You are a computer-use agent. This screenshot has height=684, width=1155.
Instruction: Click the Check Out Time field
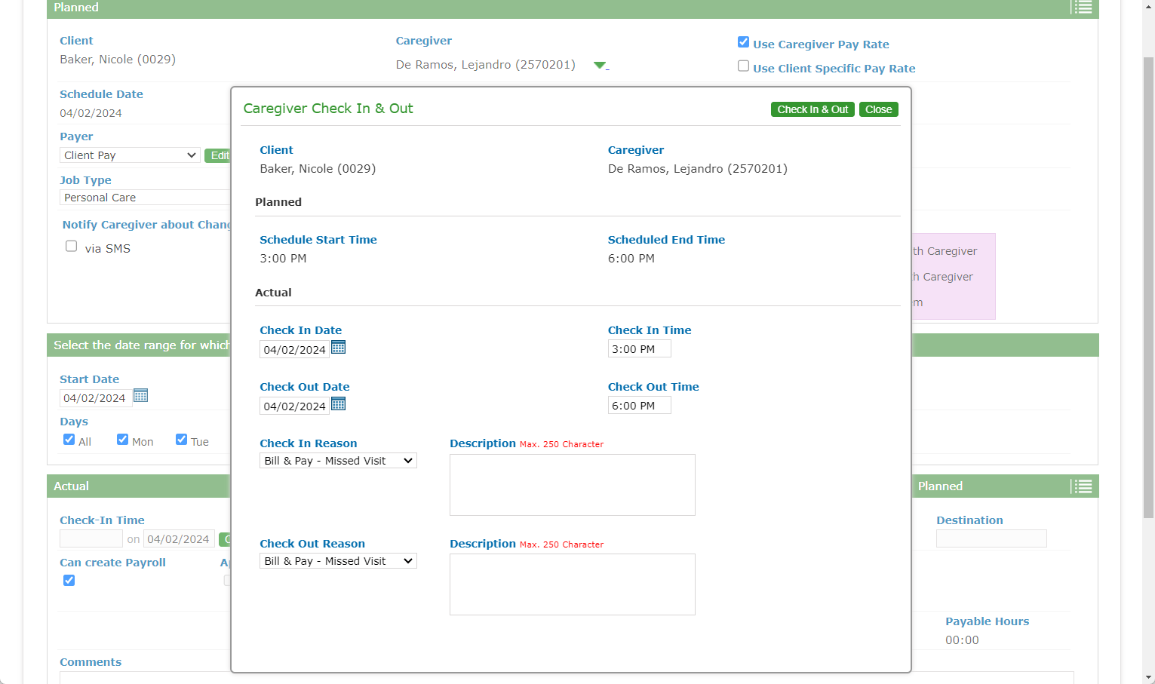[x=639, y=406]
